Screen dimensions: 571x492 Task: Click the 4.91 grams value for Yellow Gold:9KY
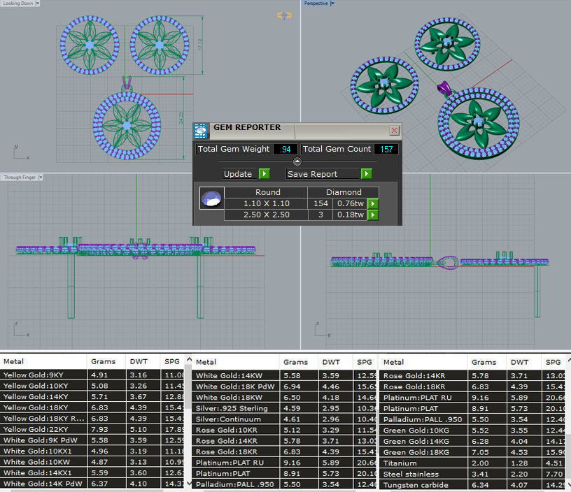click(99, 375)
